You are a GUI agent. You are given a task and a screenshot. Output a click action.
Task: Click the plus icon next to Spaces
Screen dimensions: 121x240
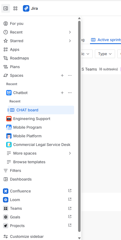coord(62,75)
